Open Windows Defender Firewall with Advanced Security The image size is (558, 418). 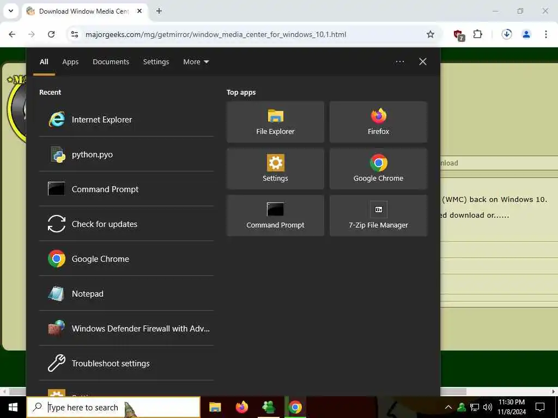pos(126,328)
